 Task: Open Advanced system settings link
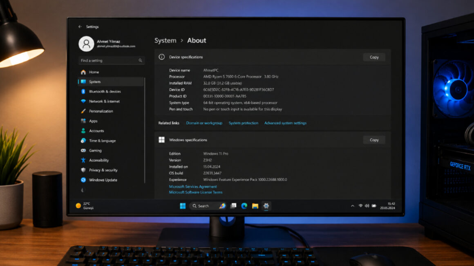click(285, 123)
